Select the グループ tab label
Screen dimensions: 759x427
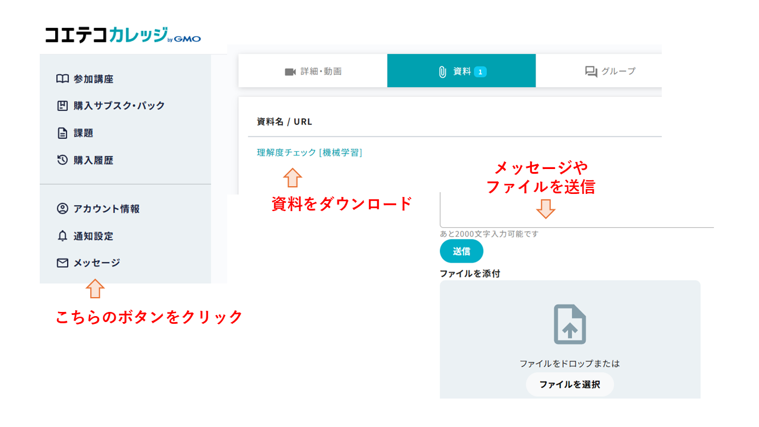(x=618, y=71)
